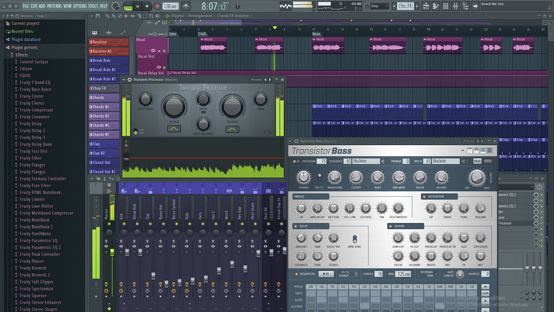554x312 pixels.
Task: Open the OPTIONS menu
Action: (80, 6)
